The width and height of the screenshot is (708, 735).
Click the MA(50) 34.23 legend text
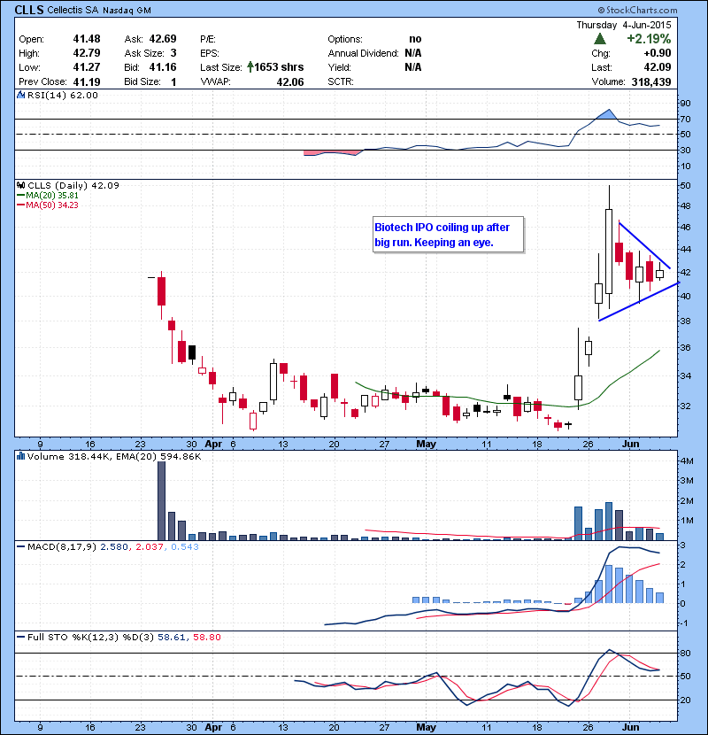pos(52,205)
